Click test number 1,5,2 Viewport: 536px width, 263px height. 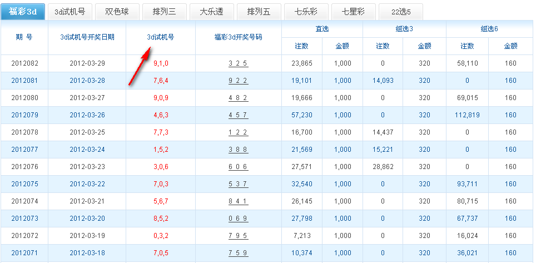tap(161, 150)
